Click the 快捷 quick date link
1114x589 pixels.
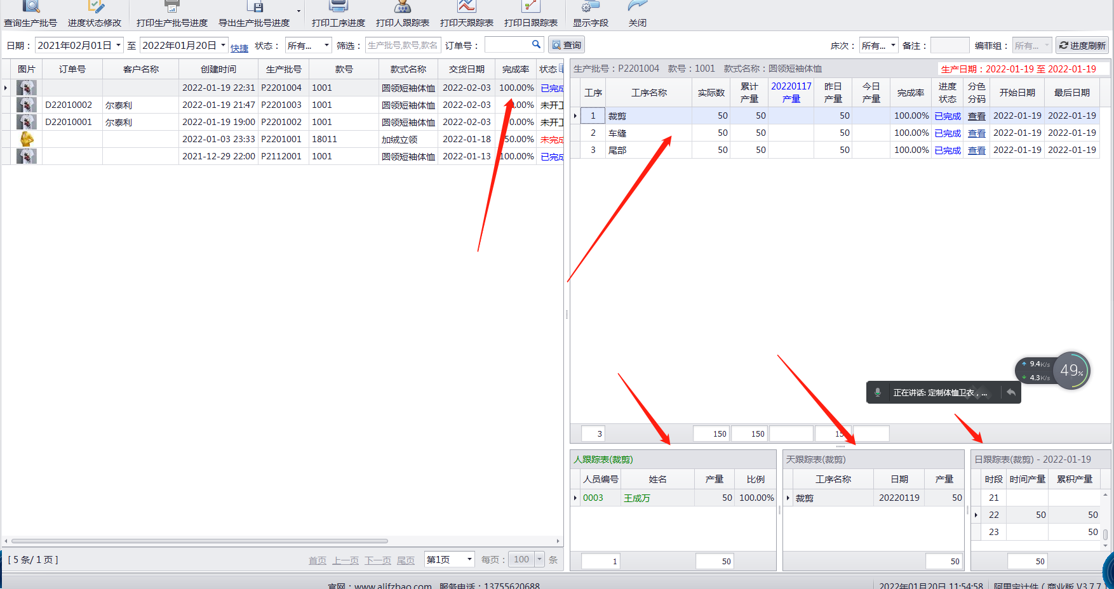coord(239,47)
